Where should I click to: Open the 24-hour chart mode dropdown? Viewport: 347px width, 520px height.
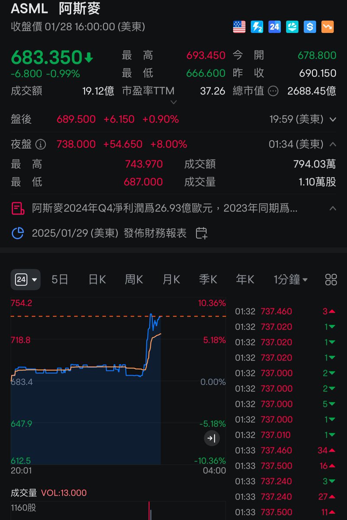click(x=26, y=279)
